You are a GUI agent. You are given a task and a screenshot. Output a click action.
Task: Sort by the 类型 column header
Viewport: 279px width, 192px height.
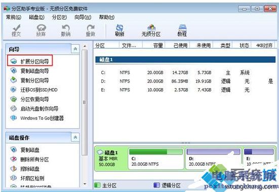pos(223,46)
